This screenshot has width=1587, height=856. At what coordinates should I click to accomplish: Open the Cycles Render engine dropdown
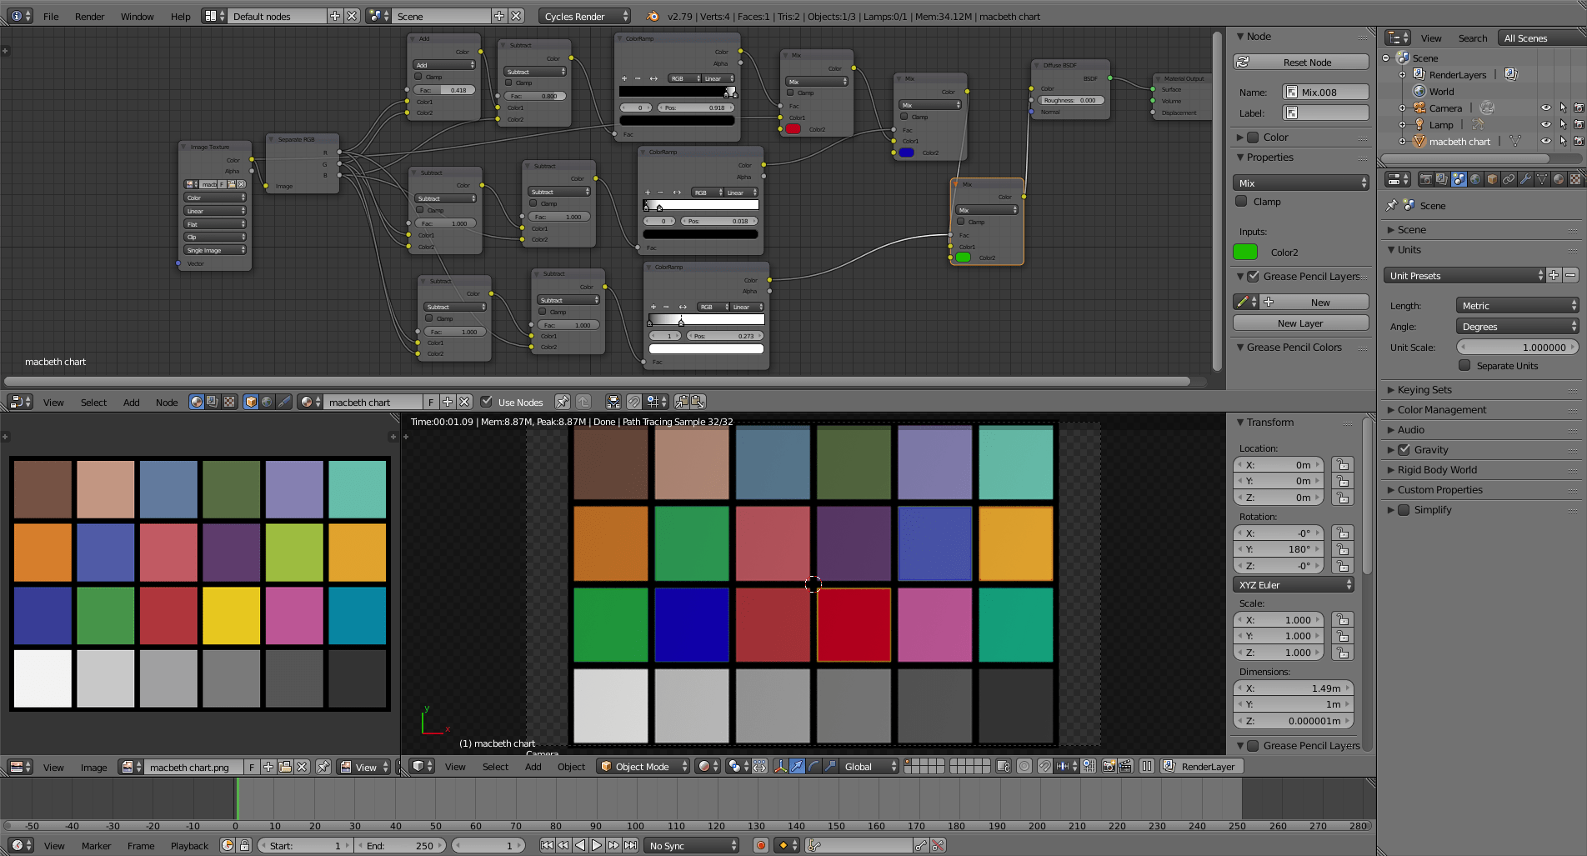pyautogui.click(x=585, y=16)
